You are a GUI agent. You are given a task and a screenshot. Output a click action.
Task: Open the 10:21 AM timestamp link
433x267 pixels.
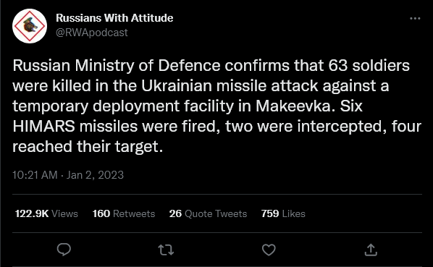35,175
